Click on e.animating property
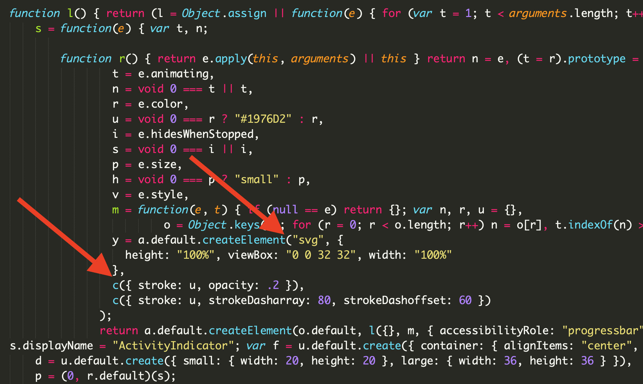Screen dimensions: 643x384 click(x=173, y=74)
